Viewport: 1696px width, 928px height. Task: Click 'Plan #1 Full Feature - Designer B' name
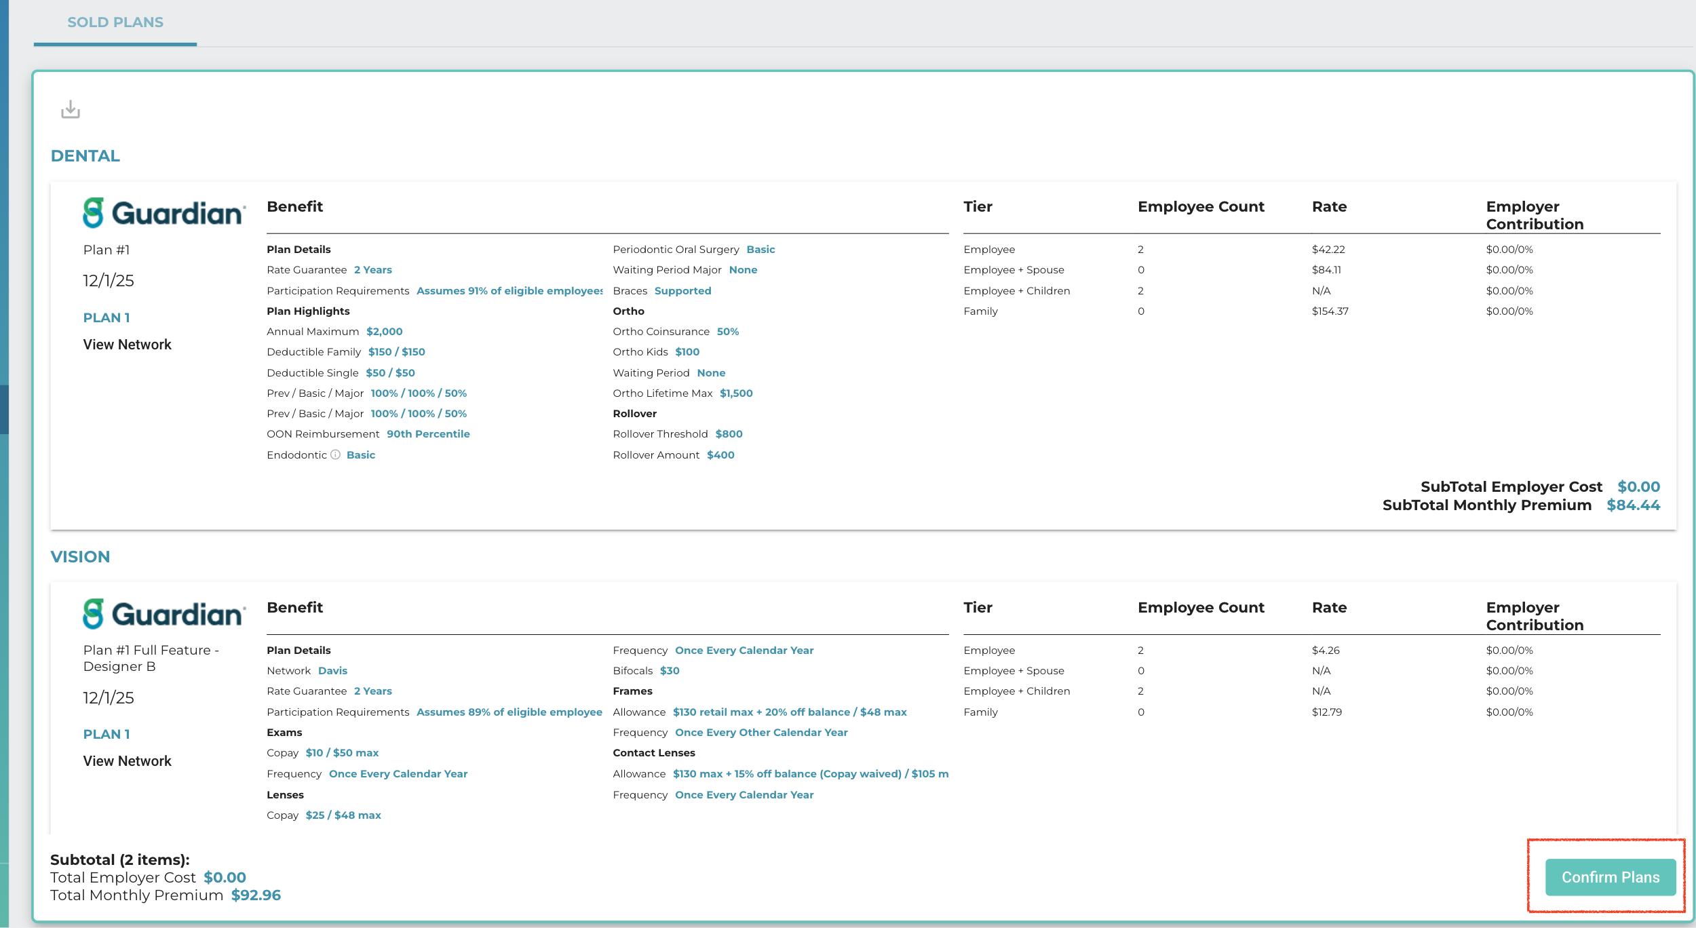(x=151, y=659)
